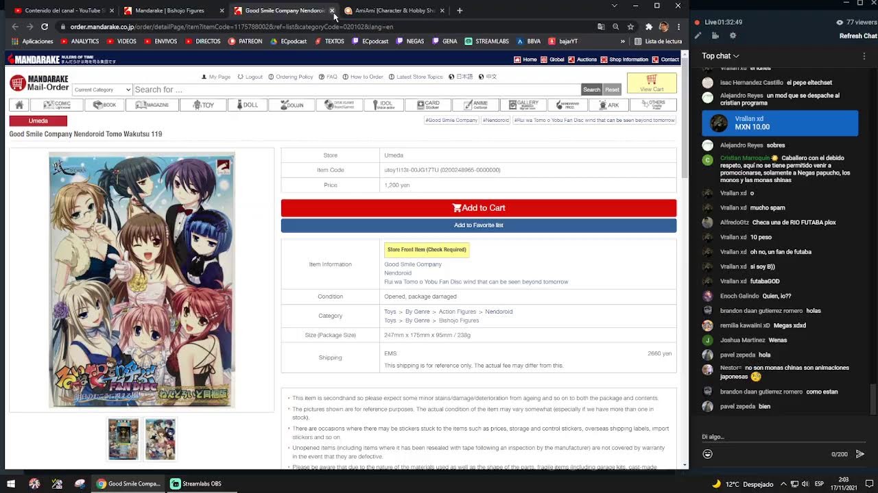Open the MAGAZINE category
The height and width of the screenshot is (493, 878).
tap(152, 105)
